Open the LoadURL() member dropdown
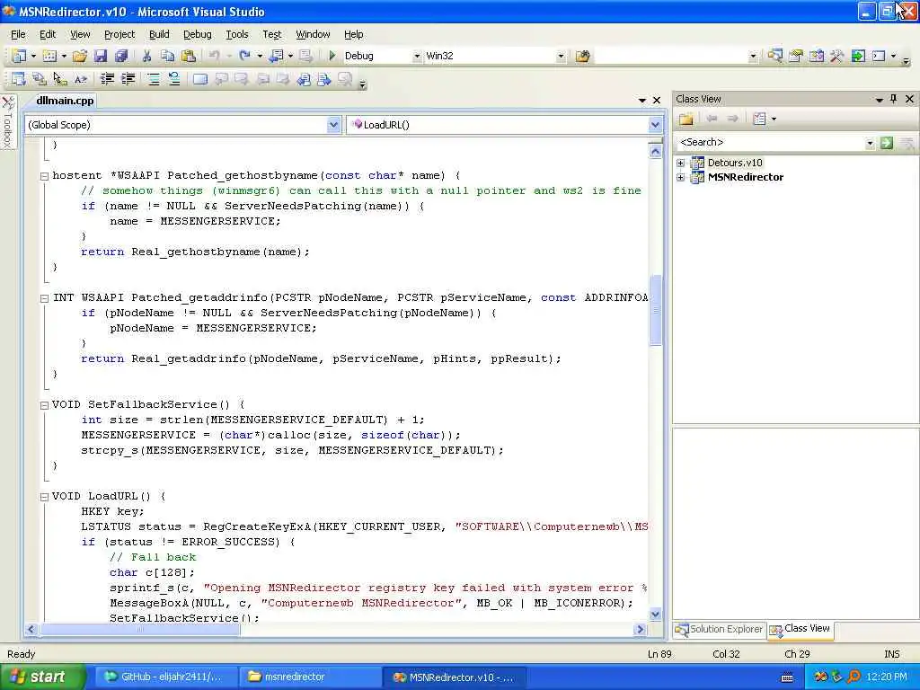 click(655, 124)
